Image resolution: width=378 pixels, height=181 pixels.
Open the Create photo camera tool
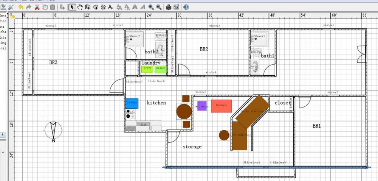click(x=168, y=7)
